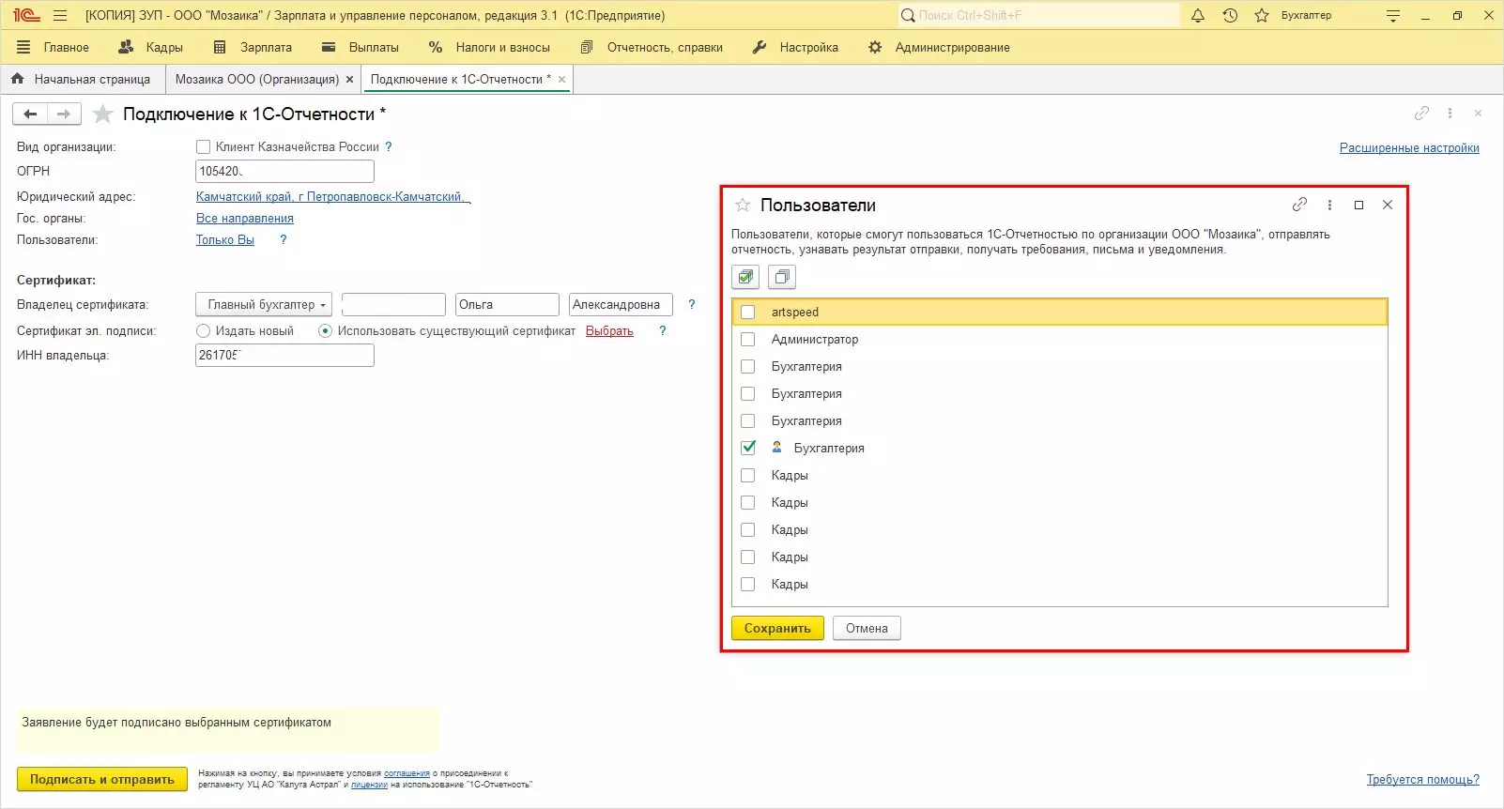Close the Мозаика ООО (Организация) tab
Viewport: 1504px width, 809px height.
(x=350, y=80)
